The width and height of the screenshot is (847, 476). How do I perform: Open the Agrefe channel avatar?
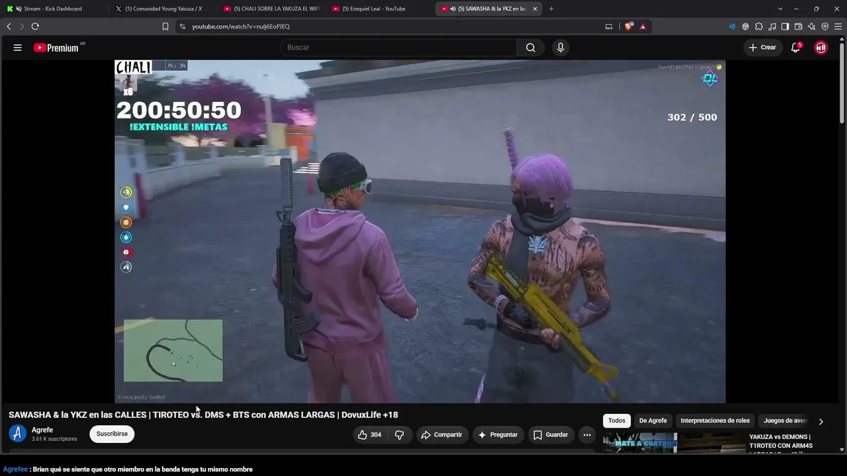pyautogui.click(x=18, y=434)
